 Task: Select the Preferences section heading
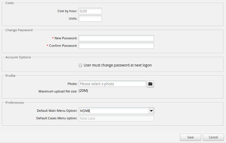tap(15, 102)
